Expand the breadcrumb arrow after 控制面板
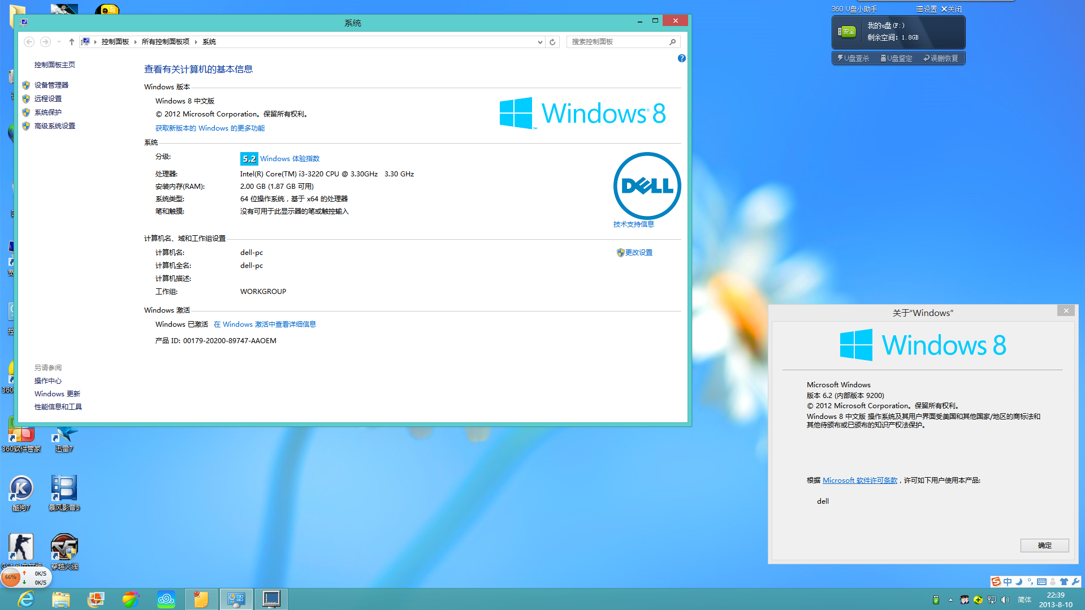1085x610 pixels. (x=136, y=41)
